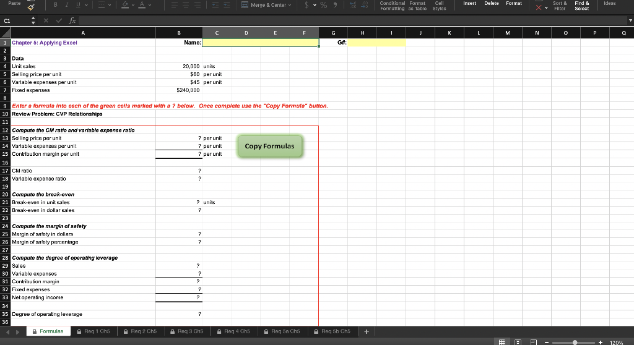
Task: Select the yellow G# input cell
Action: [377, 43]
